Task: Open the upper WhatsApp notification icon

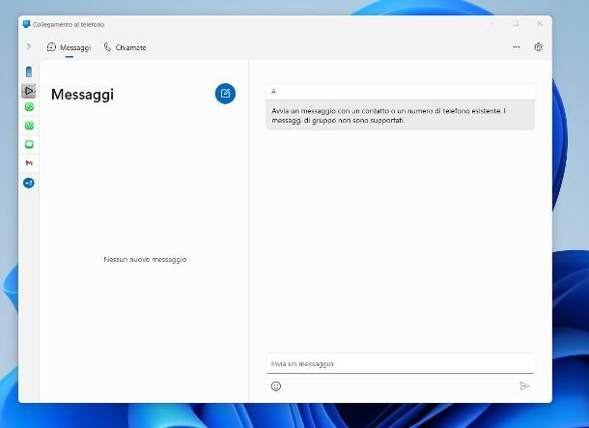Action: click(x=29, y=107)
